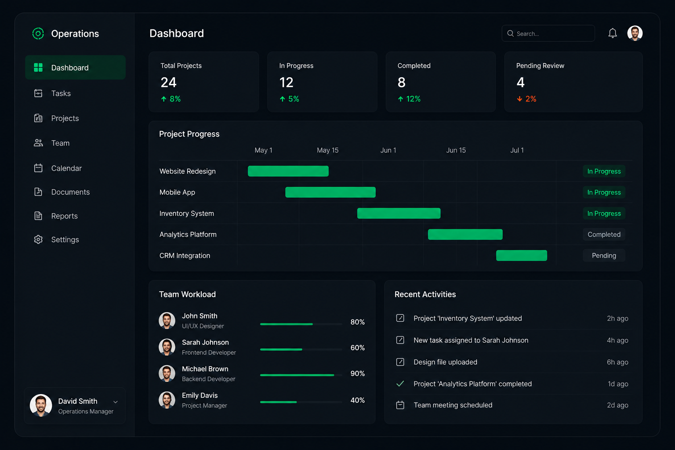Open the top-right profile avatar
This screenshot has height=450, width=675.
pos(635,33)
